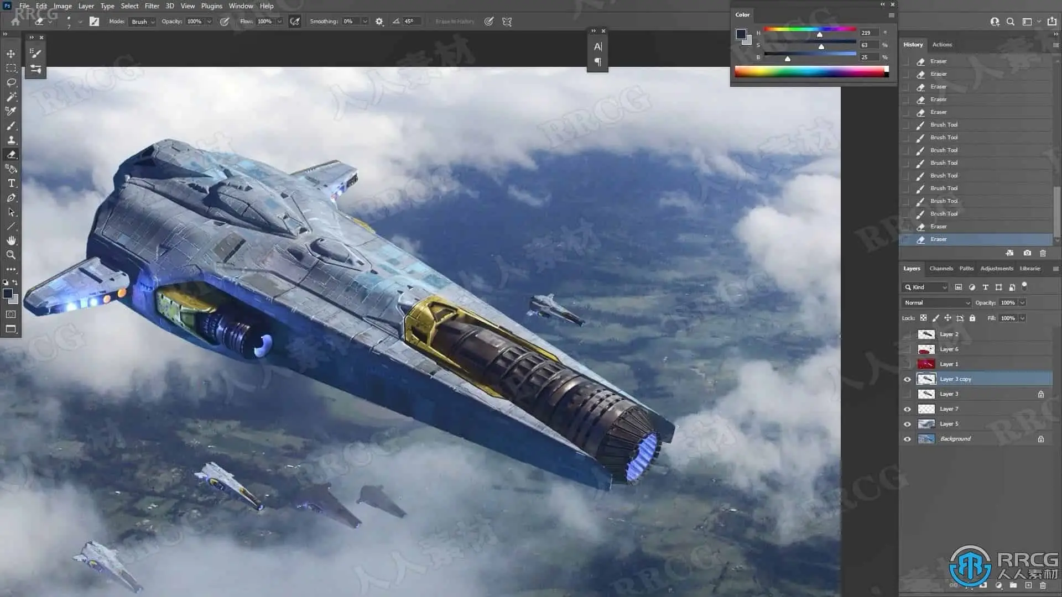Create new snapshot camera icon

pos(1027,253)
